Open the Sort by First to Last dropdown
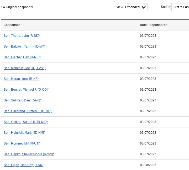Screen dimensions: 189x170 [180, 7]
